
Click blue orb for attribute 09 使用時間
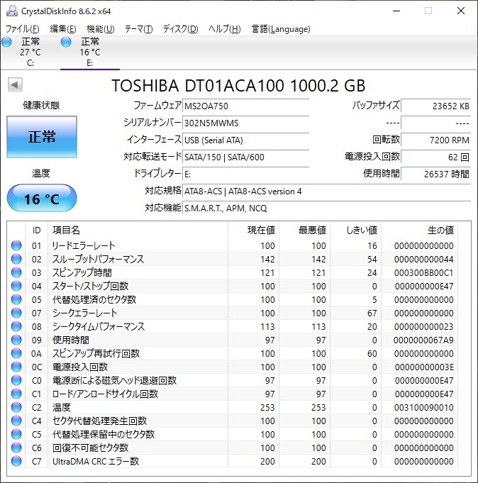16,340
